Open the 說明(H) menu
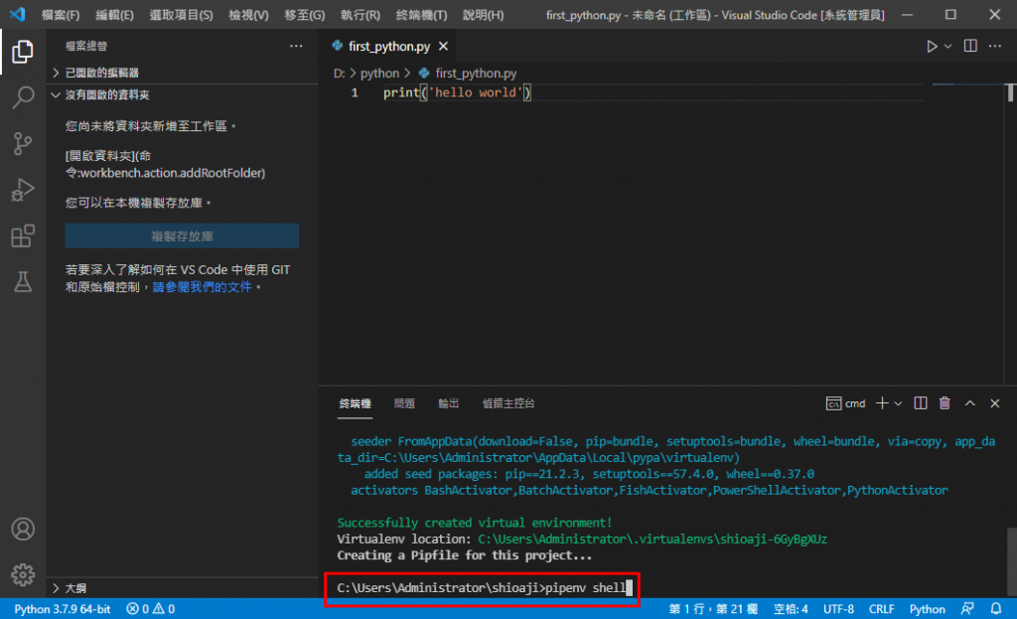Image resolution: width=1017 pixels, height=619 pixels. point(483,15)
